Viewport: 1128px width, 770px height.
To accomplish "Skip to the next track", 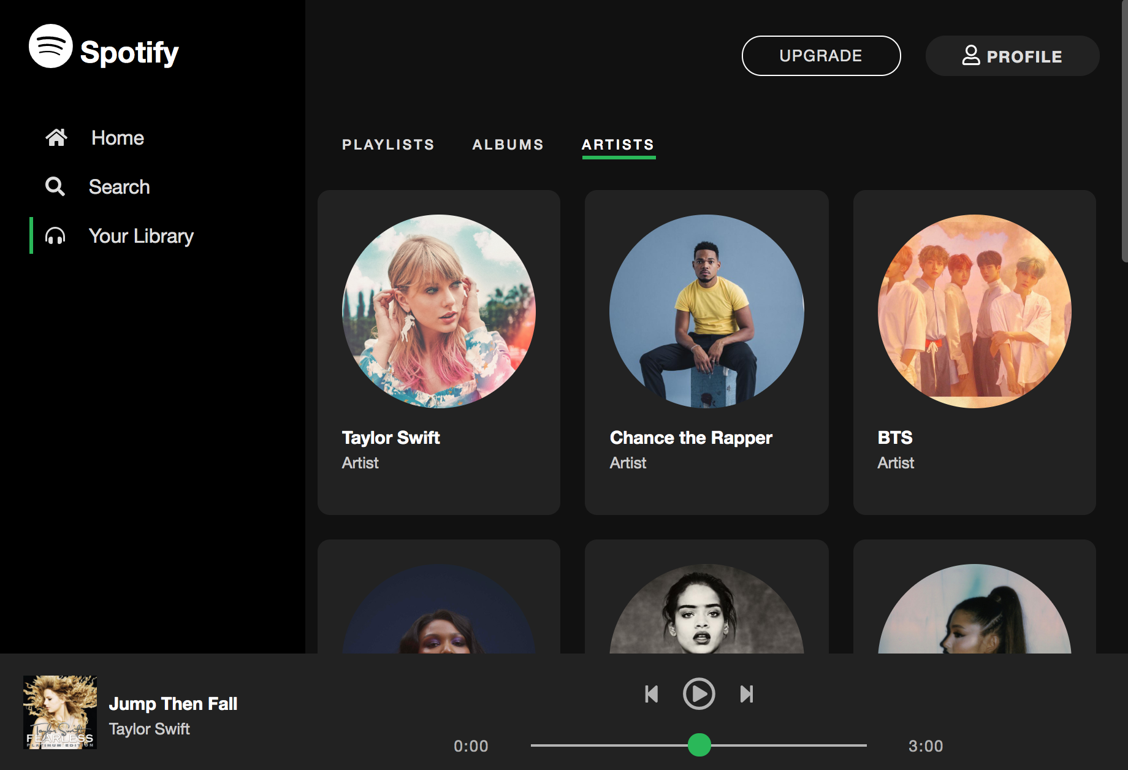I will (746, 694).
